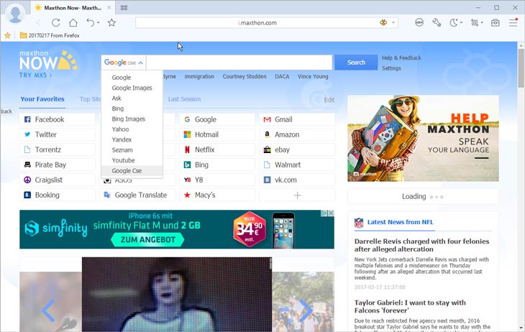Click the search text input field

pos(239,63)
